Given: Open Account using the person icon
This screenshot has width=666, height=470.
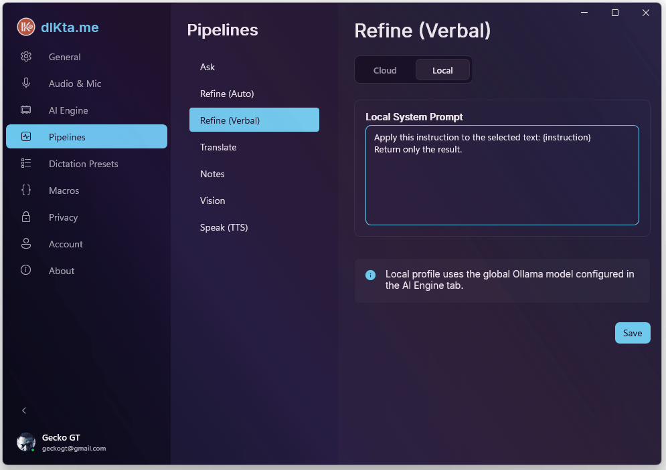Looking at the screenshot, I should [25, 243].
